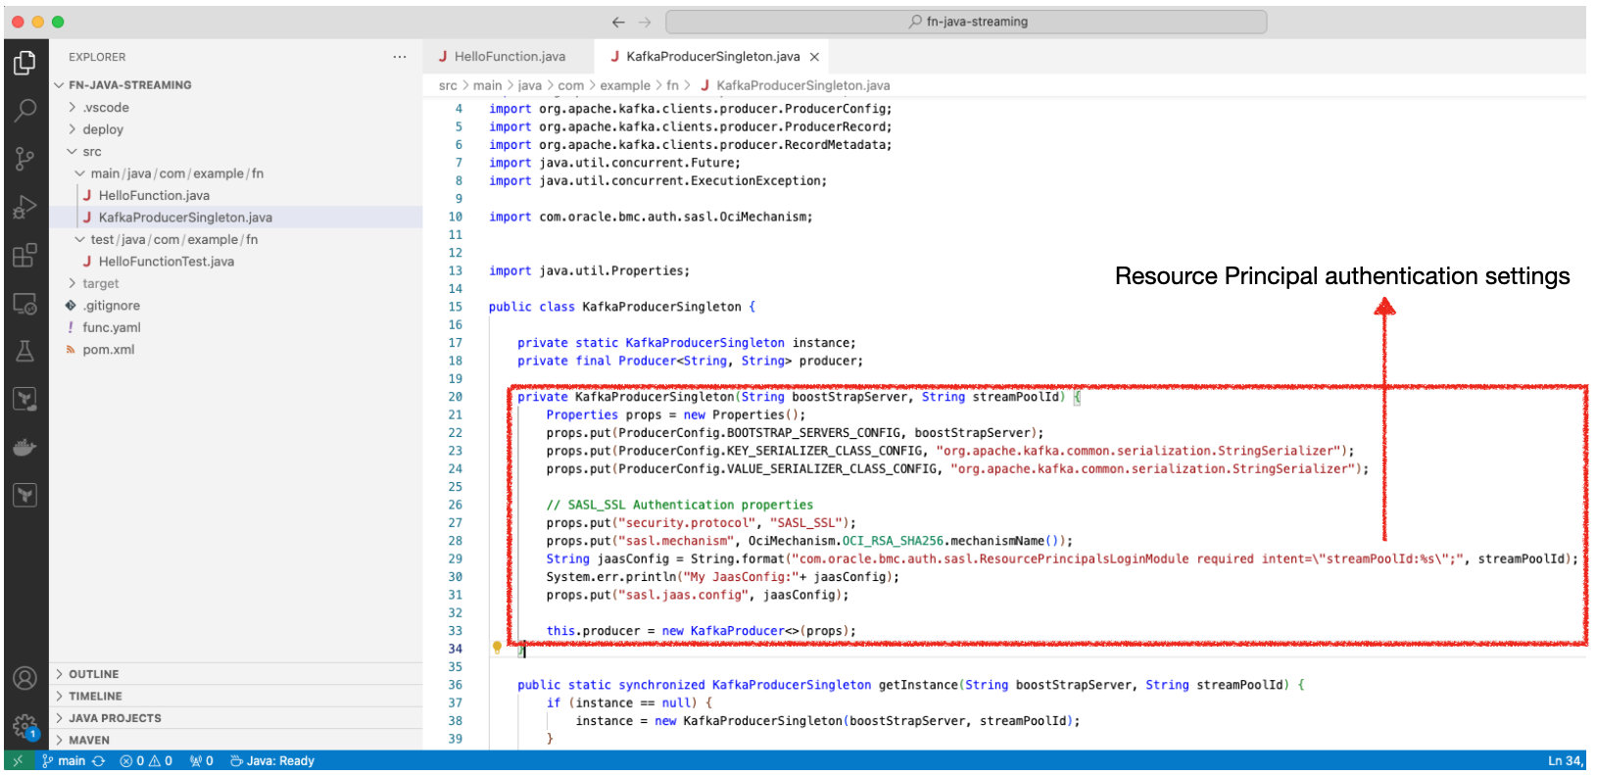Image resolution: width=1597 pixels, height=775 pixels.
Task: Open the Manage gear settings icon
Action: coord(25,726)
